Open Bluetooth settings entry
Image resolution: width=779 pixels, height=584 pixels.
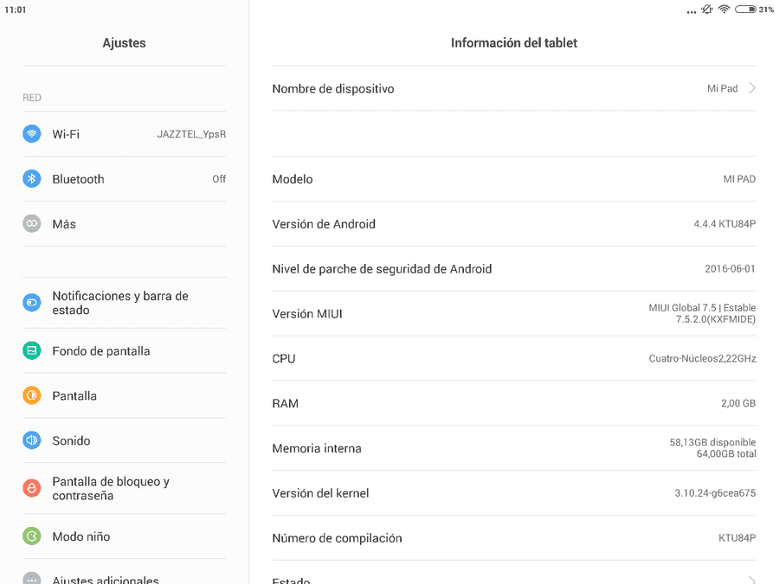[124, 179]
